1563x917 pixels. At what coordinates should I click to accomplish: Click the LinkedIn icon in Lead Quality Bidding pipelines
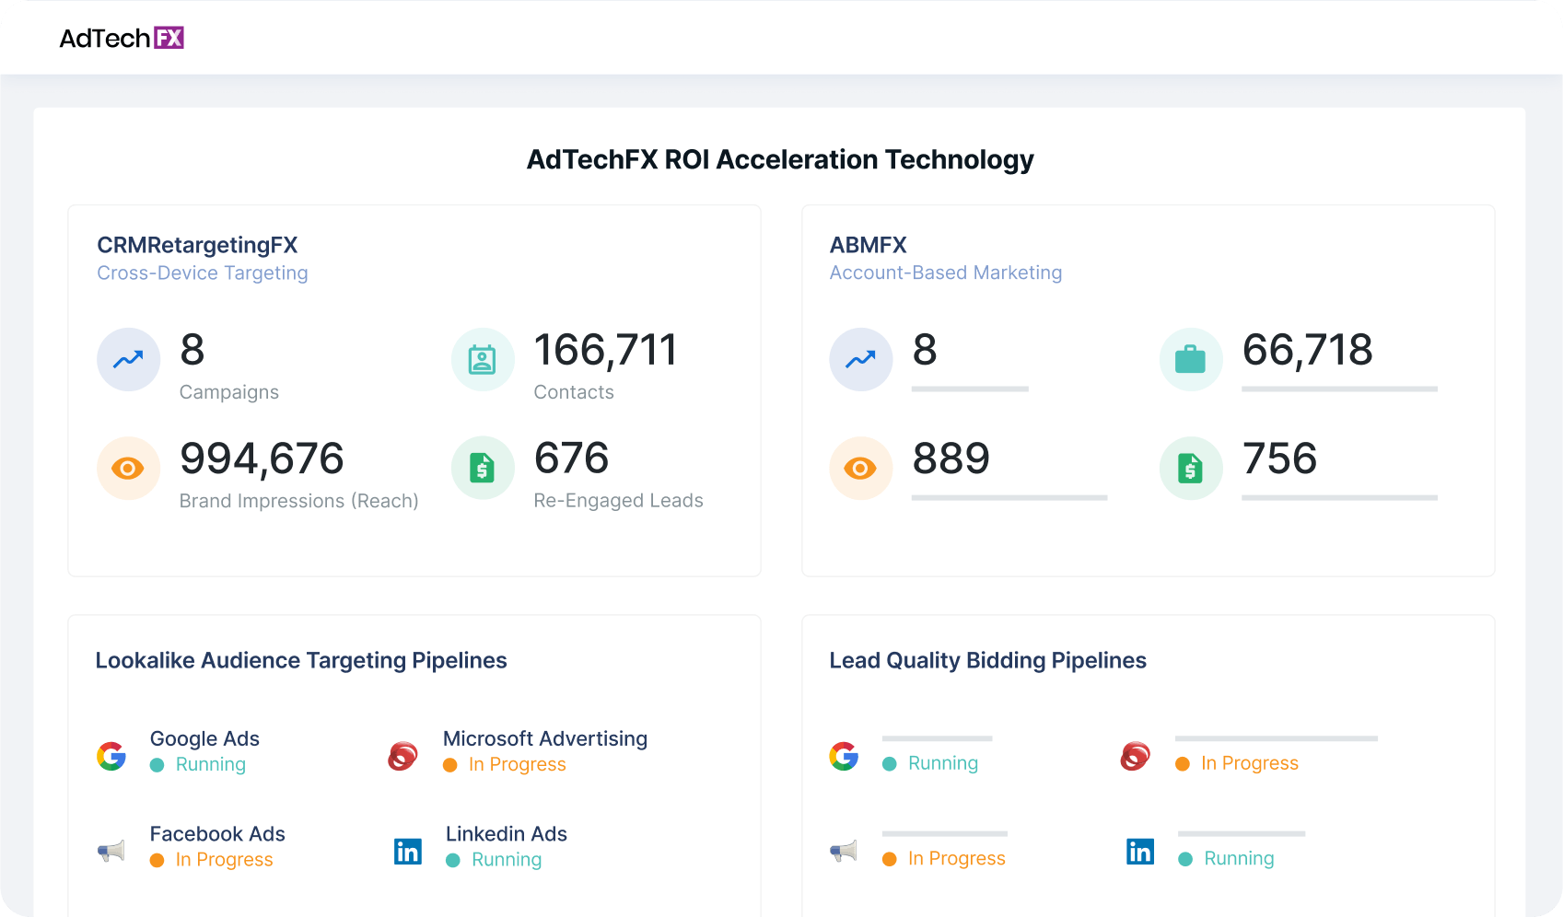tap(1139, 851)
